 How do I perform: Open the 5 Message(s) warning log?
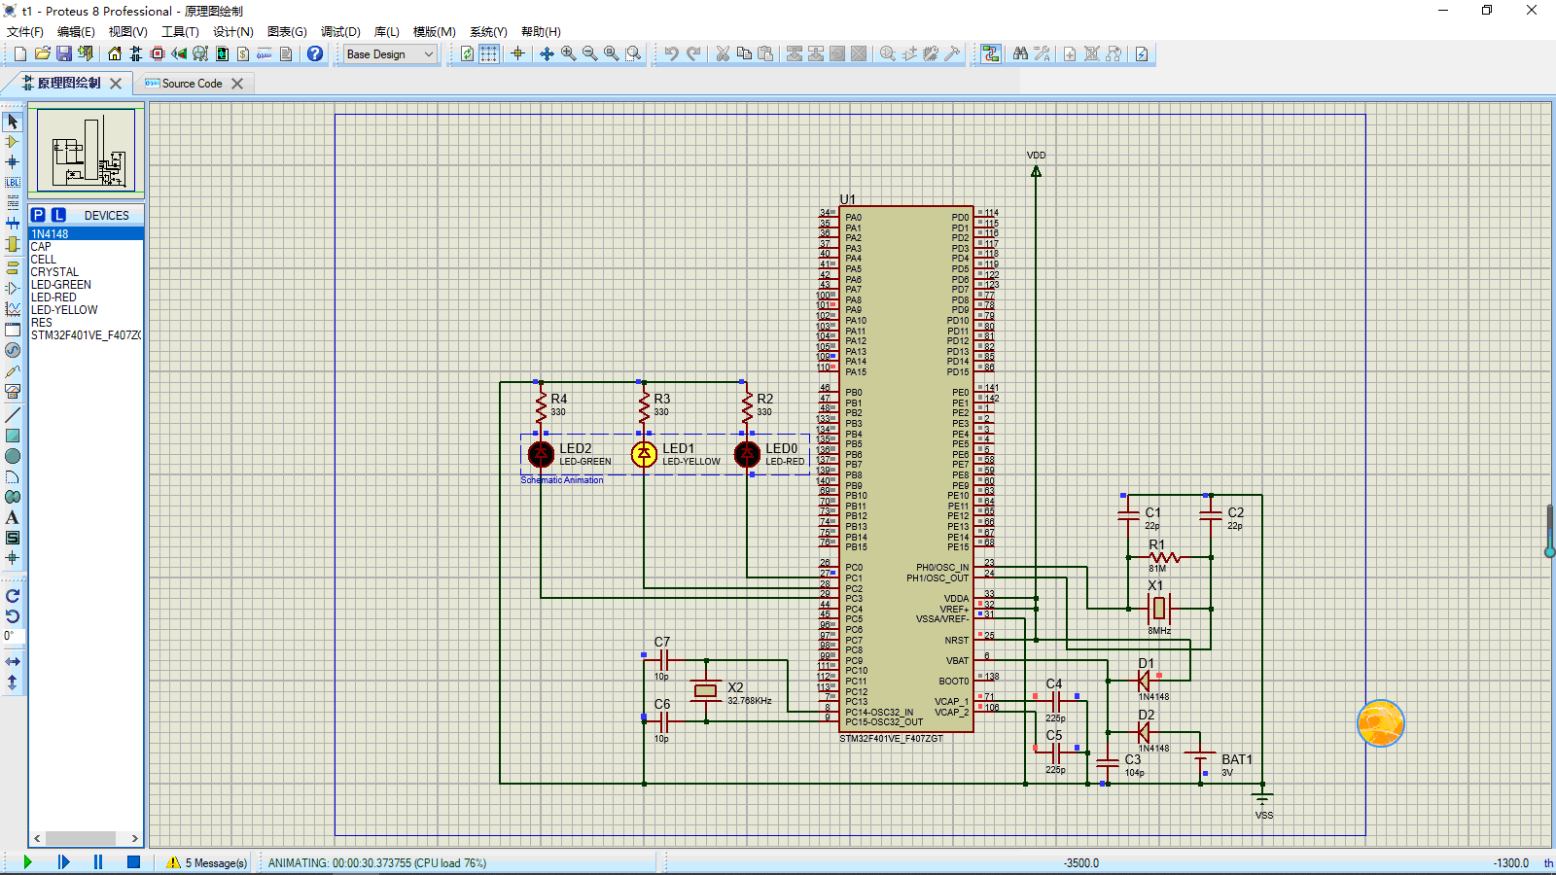click(x=207, y=862)
